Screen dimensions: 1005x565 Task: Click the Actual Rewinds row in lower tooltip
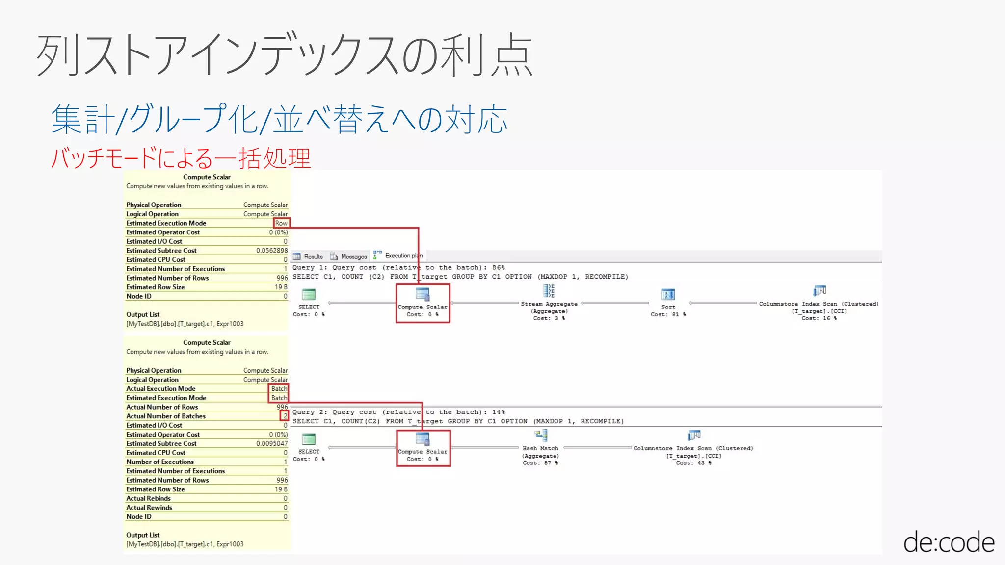(207, 508)
